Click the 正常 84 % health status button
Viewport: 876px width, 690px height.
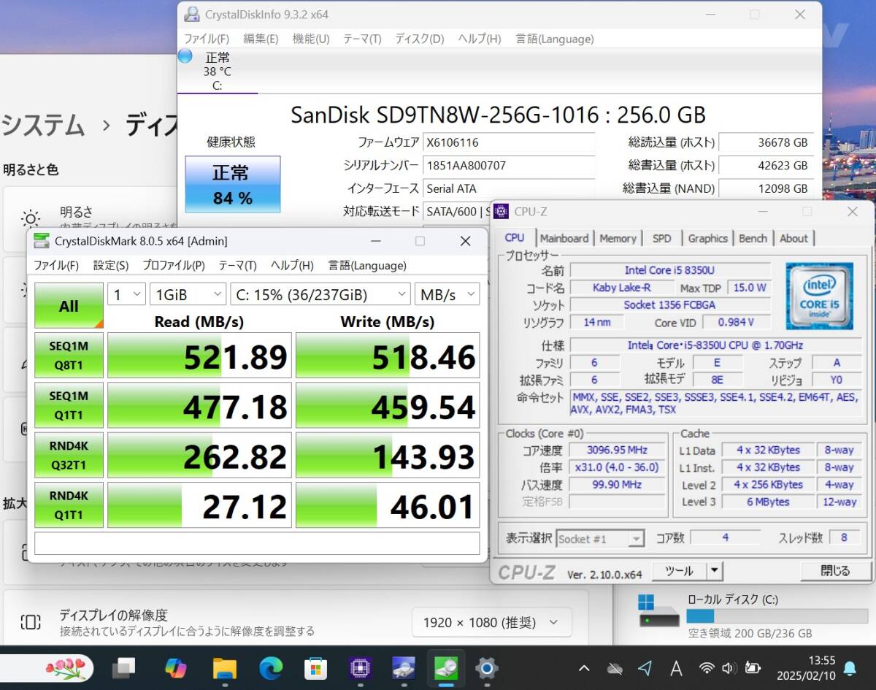pos(232,184)
